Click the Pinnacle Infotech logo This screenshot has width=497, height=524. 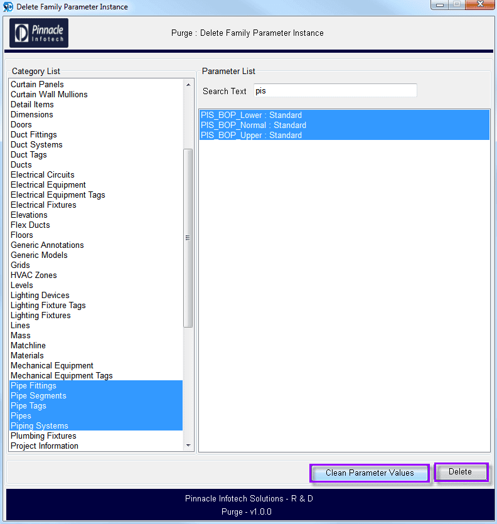tap(39, 33)
